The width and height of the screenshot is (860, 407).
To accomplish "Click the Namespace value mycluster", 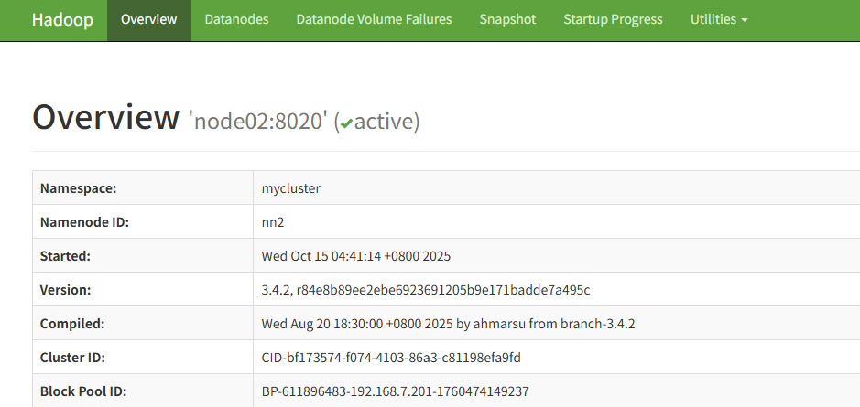I will click(x=291, y=188).
